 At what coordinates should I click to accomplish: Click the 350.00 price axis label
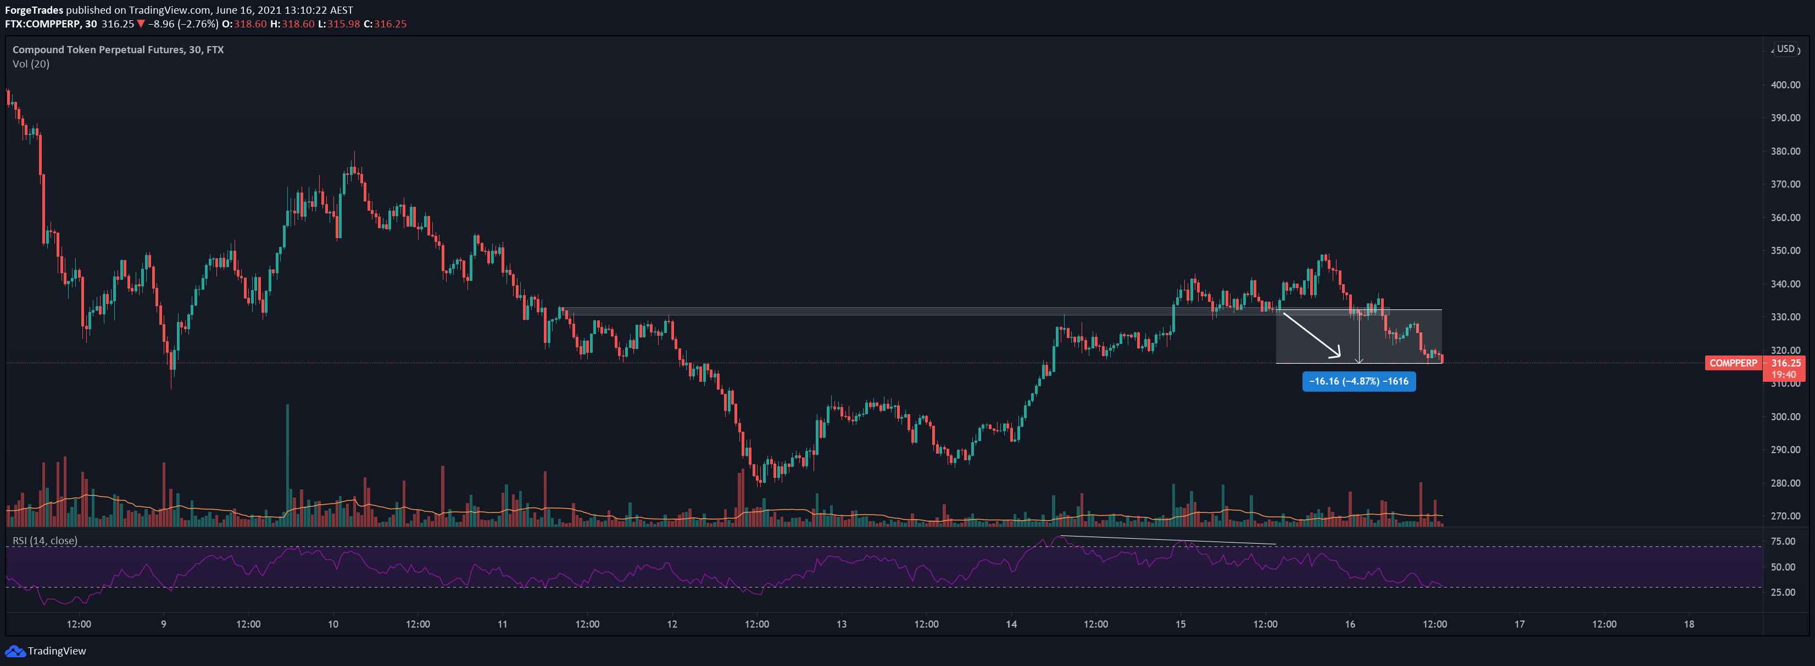pos(1785,250)
